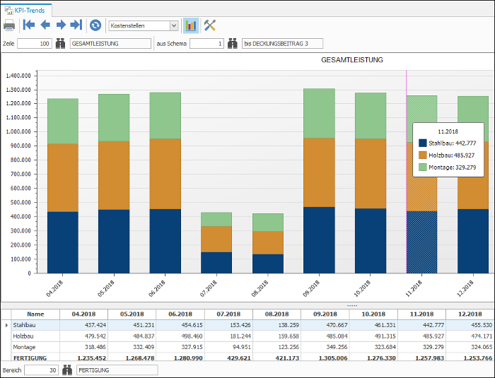Image resolution: width=495 pixels, height=378 pixels.
Task: Expand the Stahlbau row arrow indicator
Action: [x=6, y=325]
